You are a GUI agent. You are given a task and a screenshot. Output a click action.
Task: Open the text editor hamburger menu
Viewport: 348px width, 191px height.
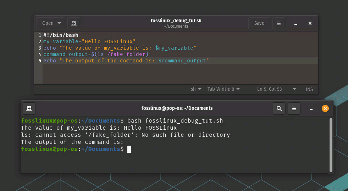pos(279,23)
